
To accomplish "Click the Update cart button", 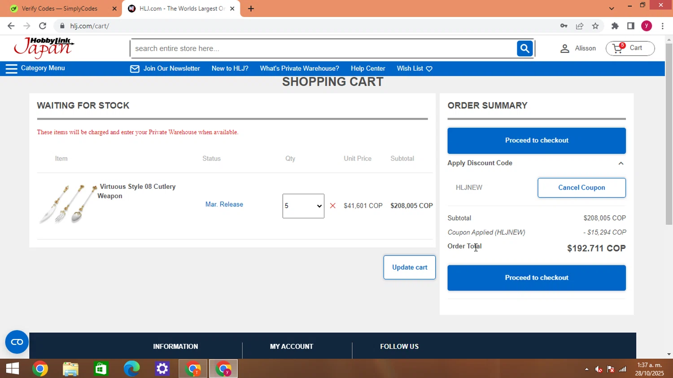I will [x=409, y=267].
